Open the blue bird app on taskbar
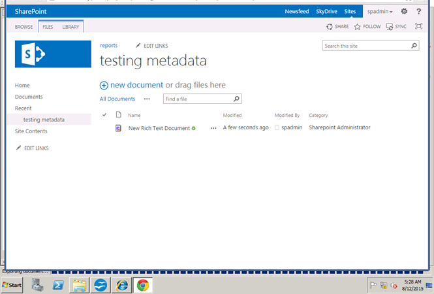This screenshot has width=434, height=294. [x=101, y=285]
